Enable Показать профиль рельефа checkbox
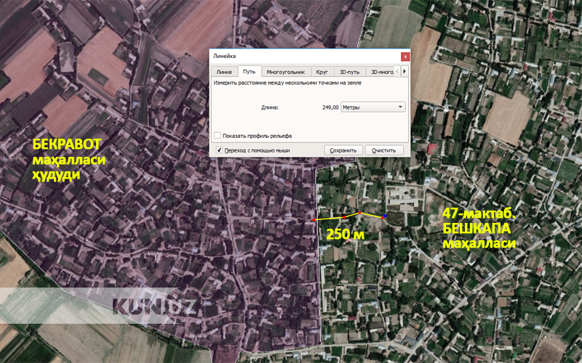Viewport: 582px width, 363px height. (x=218, y=136)
